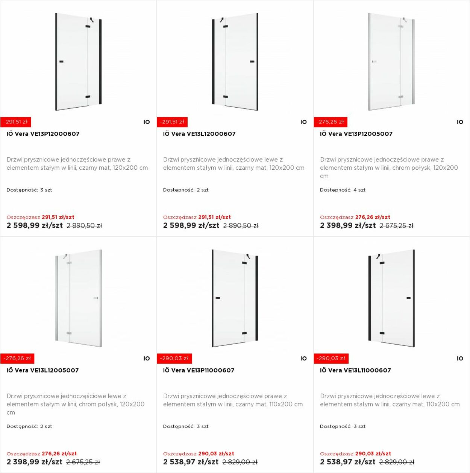Image resolution: width=470 pixels, height=473 pixels.
Task: Click IO brand logo on VE13L11000607 card
Action: [460, 359]
